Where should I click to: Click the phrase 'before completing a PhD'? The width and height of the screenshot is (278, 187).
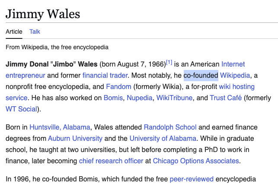(179, 149)
